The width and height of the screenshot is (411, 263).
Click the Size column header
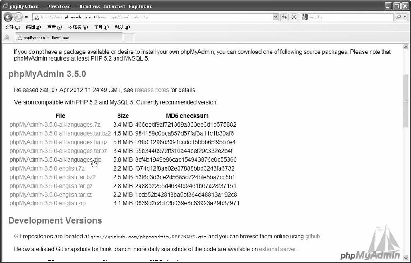point(123,116)
